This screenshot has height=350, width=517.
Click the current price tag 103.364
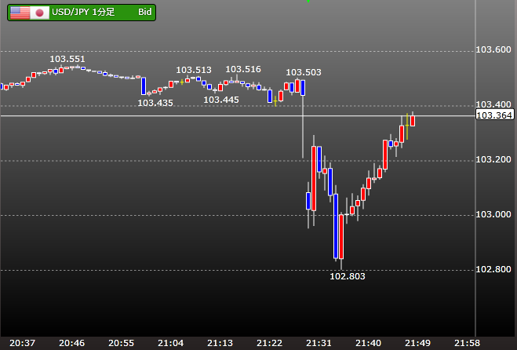(x=494, y=115)
